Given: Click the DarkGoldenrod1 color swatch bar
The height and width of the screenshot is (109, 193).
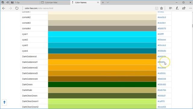Looking at the screenshot, I should 102,62.
